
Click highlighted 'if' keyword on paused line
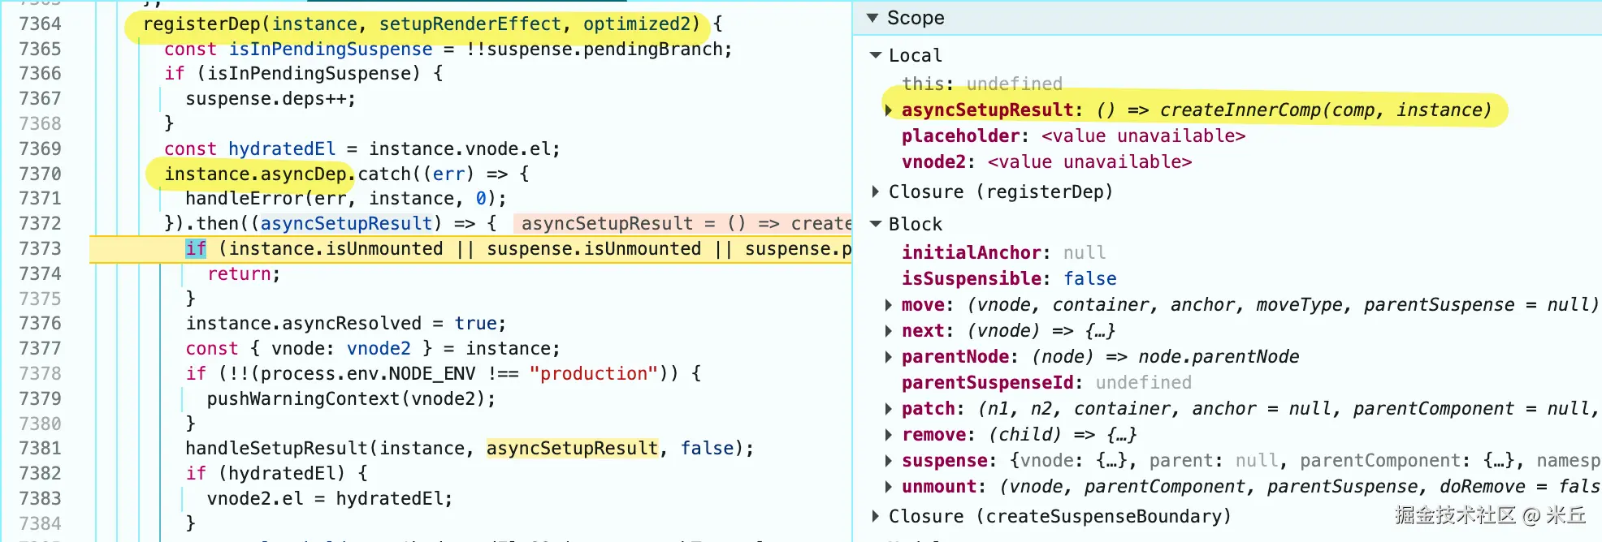pos(196,248)
